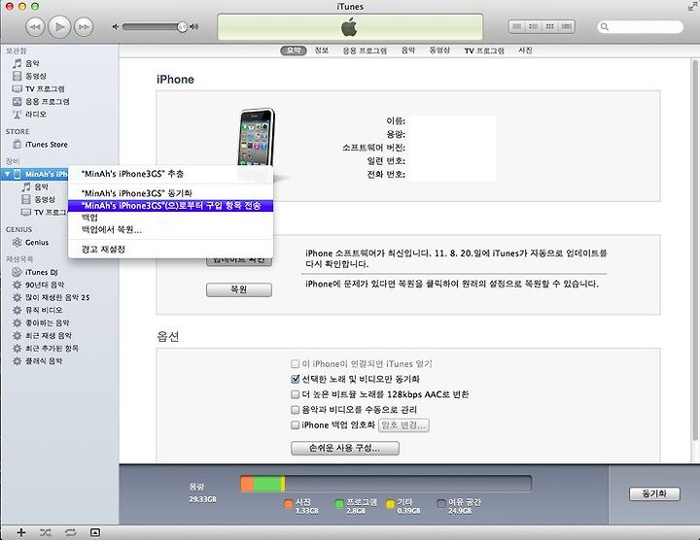
Task: Switch to album list view mode
Action: pyautogui.click(x=533, y=27)
